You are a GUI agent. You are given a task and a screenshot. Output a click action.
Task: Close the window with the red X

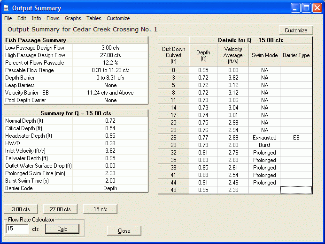317,8
